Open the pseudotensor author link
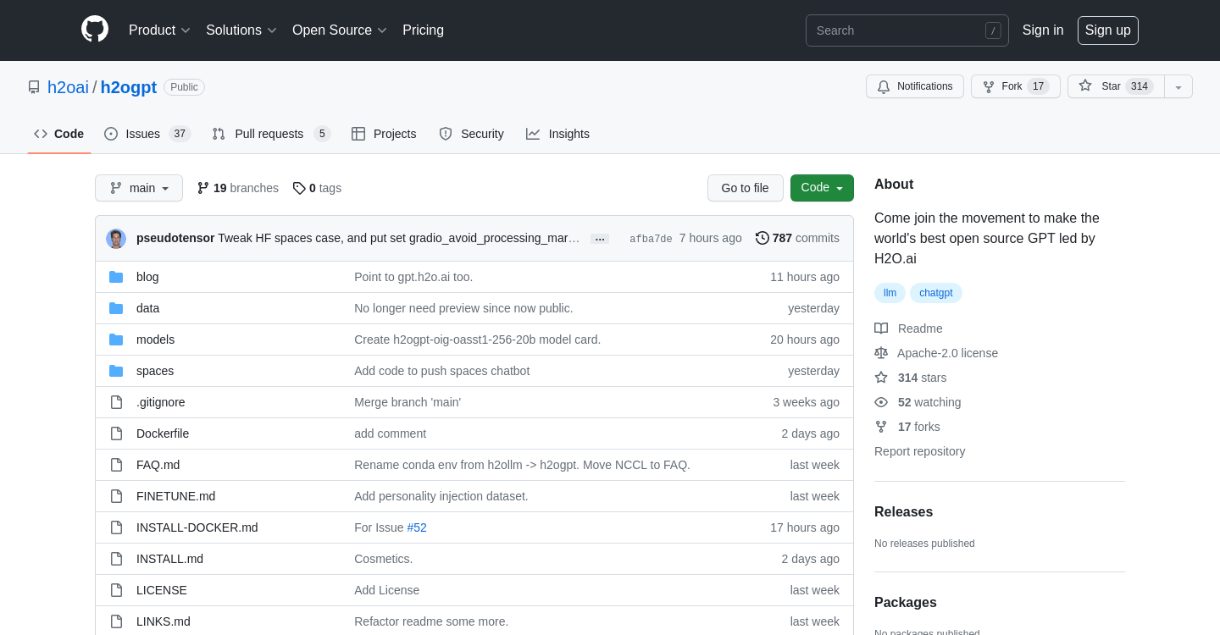The width and height of the screenshot is (1220, 635). 175,238
